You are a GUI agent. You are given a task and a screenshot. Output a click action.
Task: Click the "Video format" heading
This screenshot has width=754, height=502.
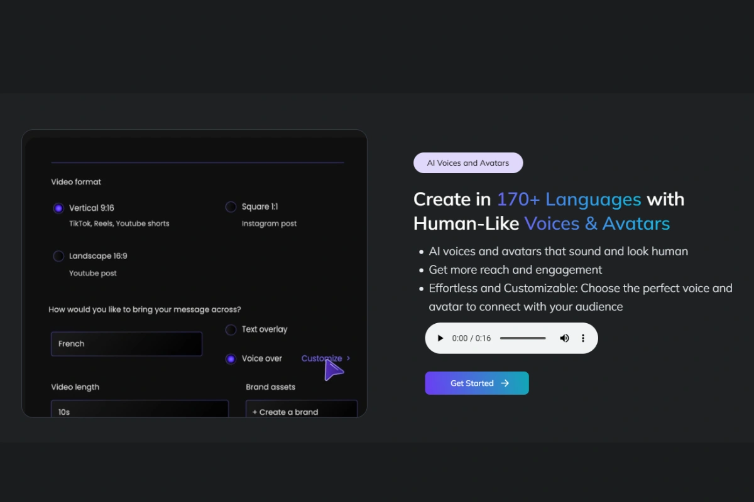click(76, 182)
